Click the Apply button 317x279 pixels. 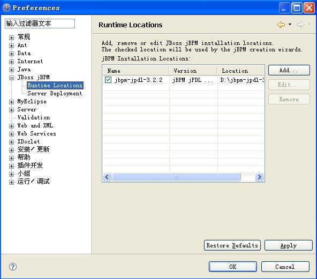tap(289, 245)
